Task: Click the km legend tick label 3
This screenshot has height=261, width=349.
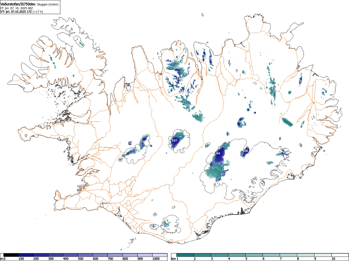Action: (x=212, y=259)
